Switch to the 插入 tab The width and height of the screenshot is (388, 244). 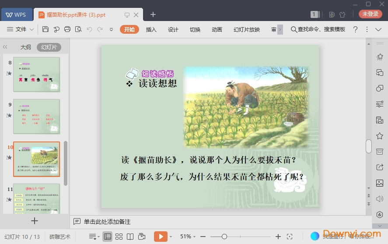click(x=151, y=29)
